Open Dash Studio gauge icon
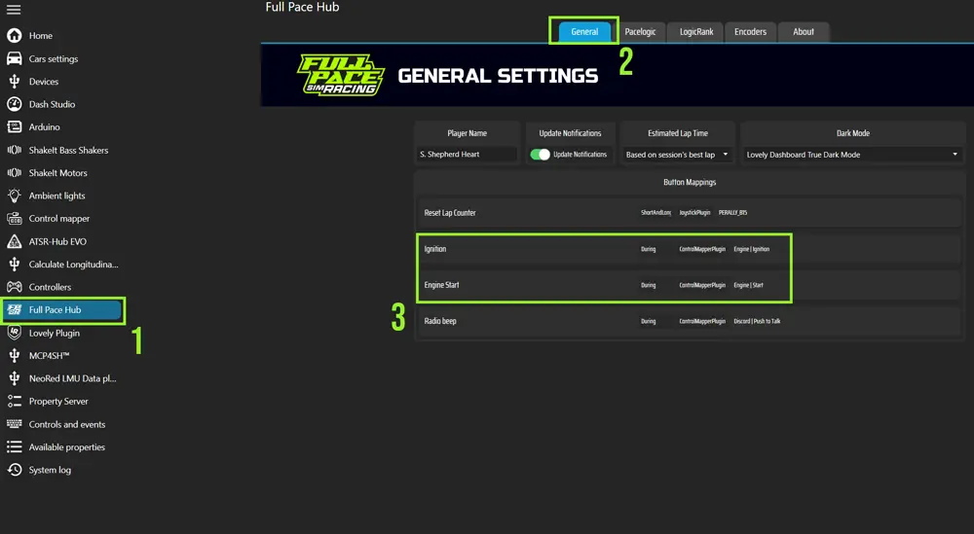 [15, 104]
